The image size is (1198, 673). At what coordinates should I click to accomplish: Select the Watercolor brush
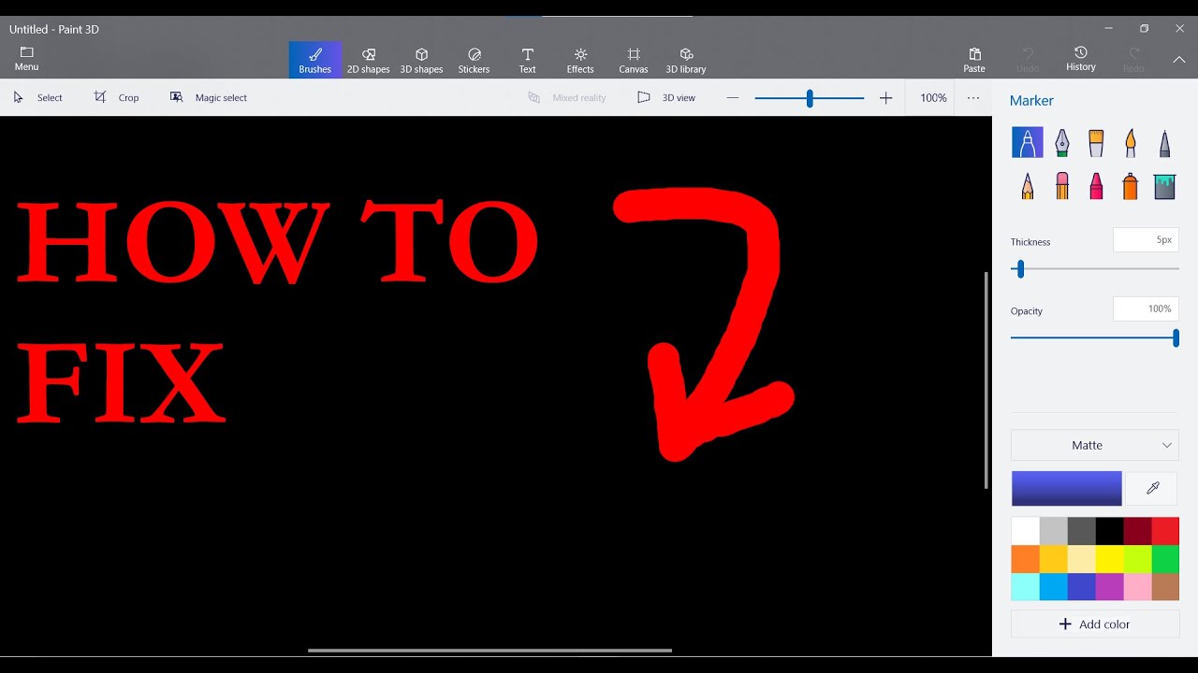1131,142
